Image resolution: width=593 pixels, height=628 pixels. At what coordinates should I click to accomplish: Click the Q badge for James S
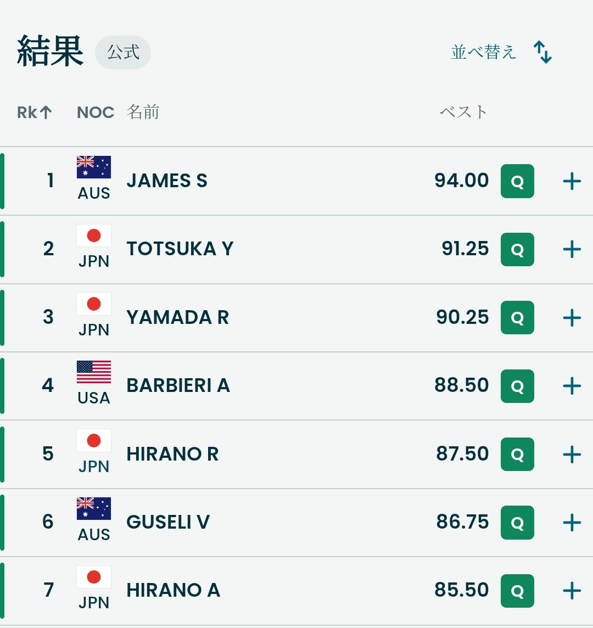click(x=517, y=181)
